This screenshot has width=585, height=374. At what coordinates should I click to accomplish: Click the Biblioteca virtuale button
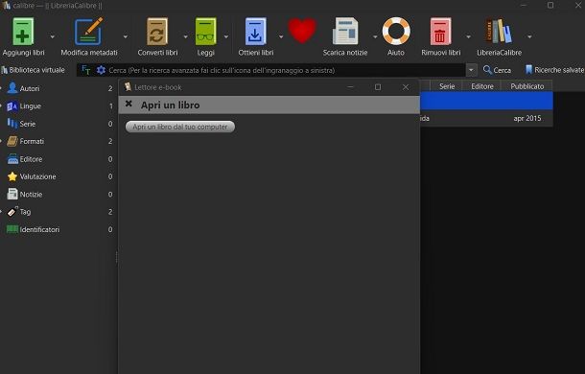(x=34, y=70)
